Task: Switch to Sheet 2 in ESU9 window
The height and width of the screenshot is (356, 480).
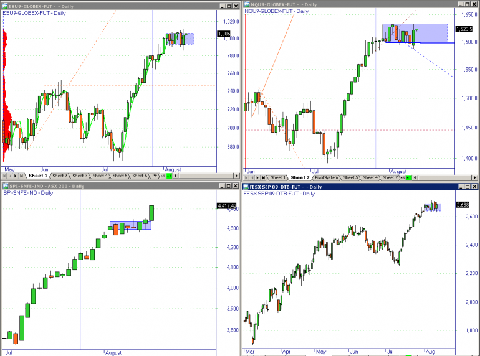Action: click(x=59, y=176)
